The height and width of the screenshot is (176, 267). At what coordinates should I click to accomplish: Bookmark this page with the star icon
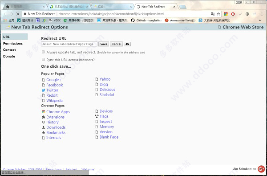[x=218, y=14]
